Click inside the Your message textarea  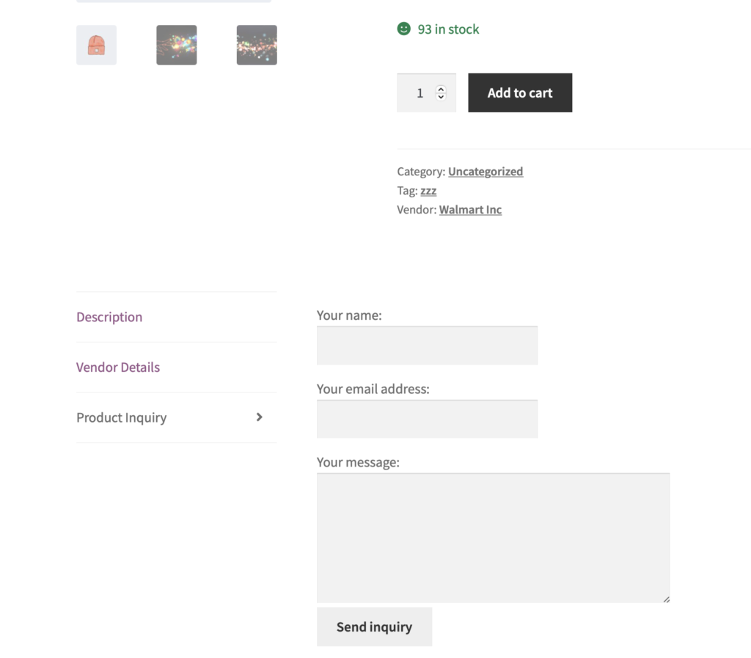pyautogui.click(x=494, y=538)
